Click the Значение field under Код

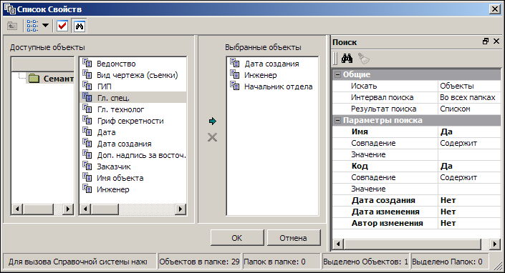tap(470, 189)
